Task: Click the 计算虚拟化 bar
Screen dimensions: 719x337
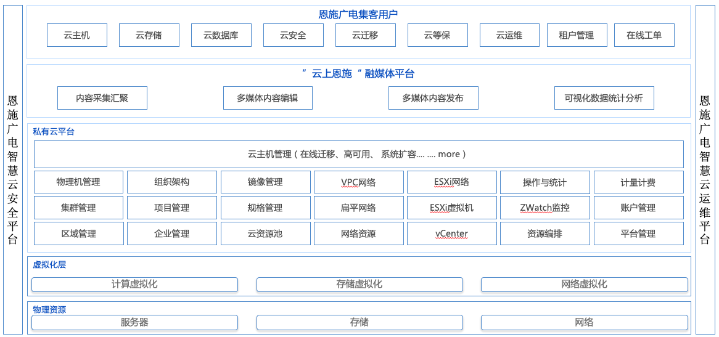Action: pyautogui.click(x=134, y=285)
